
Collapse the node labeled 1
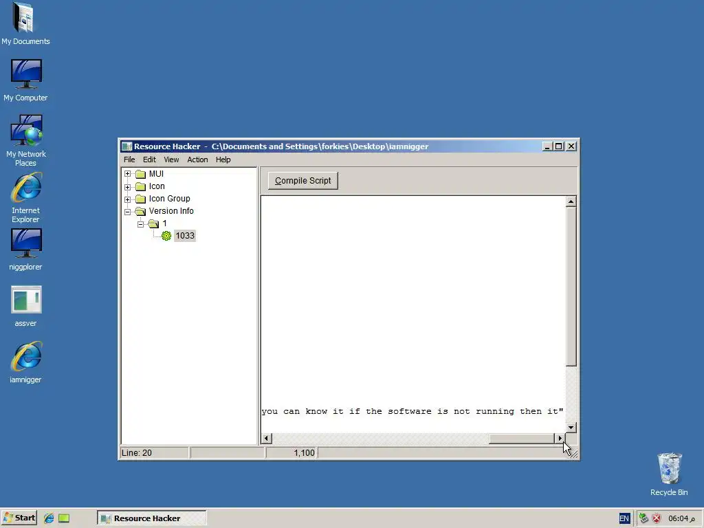140,223
